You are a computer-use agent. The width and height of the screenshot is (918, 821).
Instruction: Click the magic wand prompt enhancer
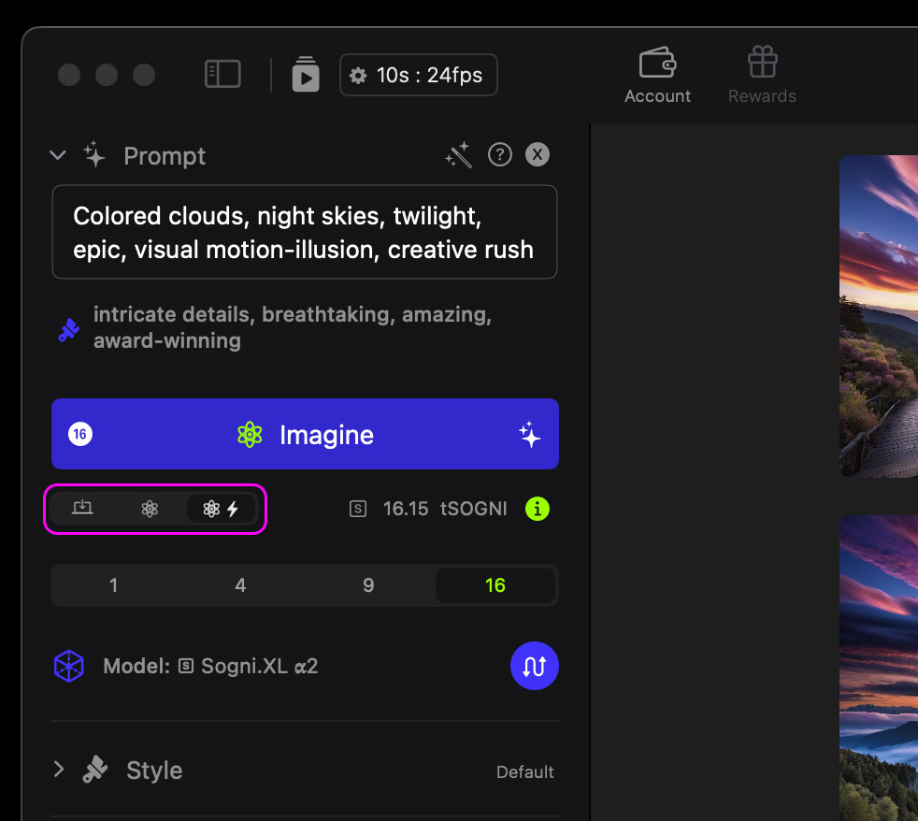(x=458, y=155)
